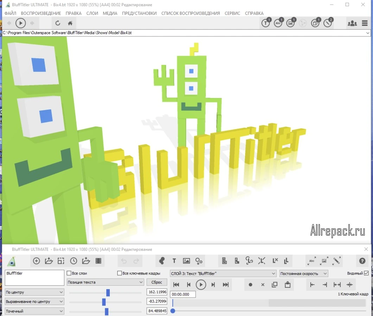Open the ВОСПРОИЗВЕДЕНИЕ menu
This screenshot has width=373, height=316.
point(41,13)
